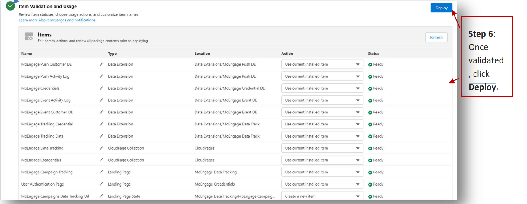527x204 pixels.
Task: Click Ready status icon for MoEngage Credentials
Action: point(370,88)
